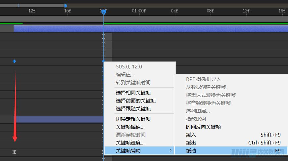The height and width of the screenshot is (161, 288).
Task: Open 关键帧速度... dialog
Action: (130, 143)
